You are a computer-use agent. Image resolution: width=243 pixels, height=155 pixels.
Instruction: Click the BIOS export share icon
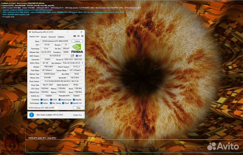tap(72, 56)
